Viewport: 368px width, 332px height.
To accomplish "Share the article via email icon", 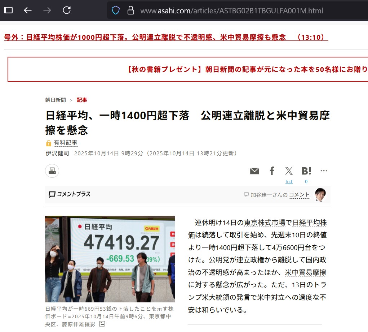I will tap(254, 171).
